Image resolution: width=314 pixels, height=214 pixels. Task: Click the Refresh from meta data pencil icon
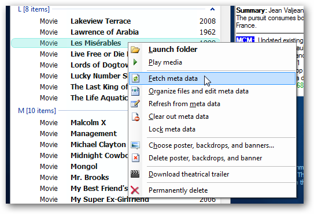[x=135, y=104]
